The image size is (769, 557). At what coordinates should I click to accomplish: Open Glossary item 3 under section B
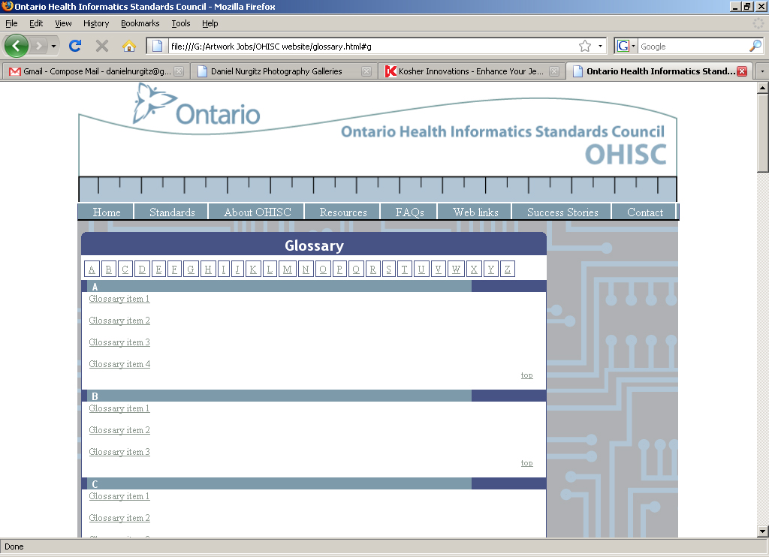[119, 452]
